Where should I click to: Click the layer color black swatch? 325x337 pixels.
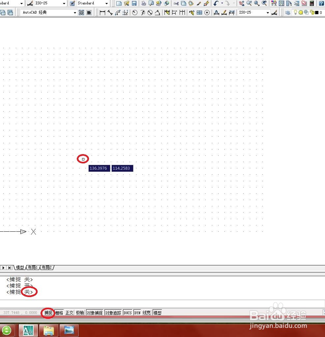coord(317,13)
